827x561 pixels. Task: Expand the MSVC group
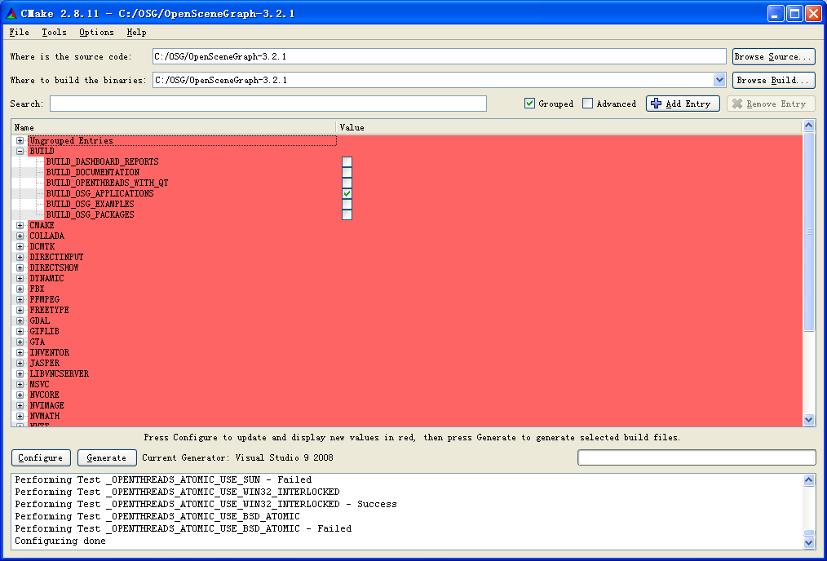[20, 384]
